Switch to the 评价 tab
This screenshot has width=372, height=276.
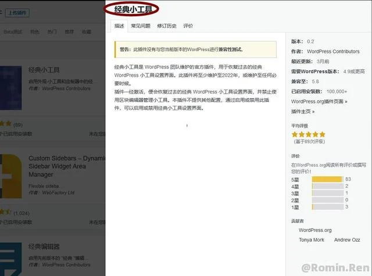coord(188,26)
